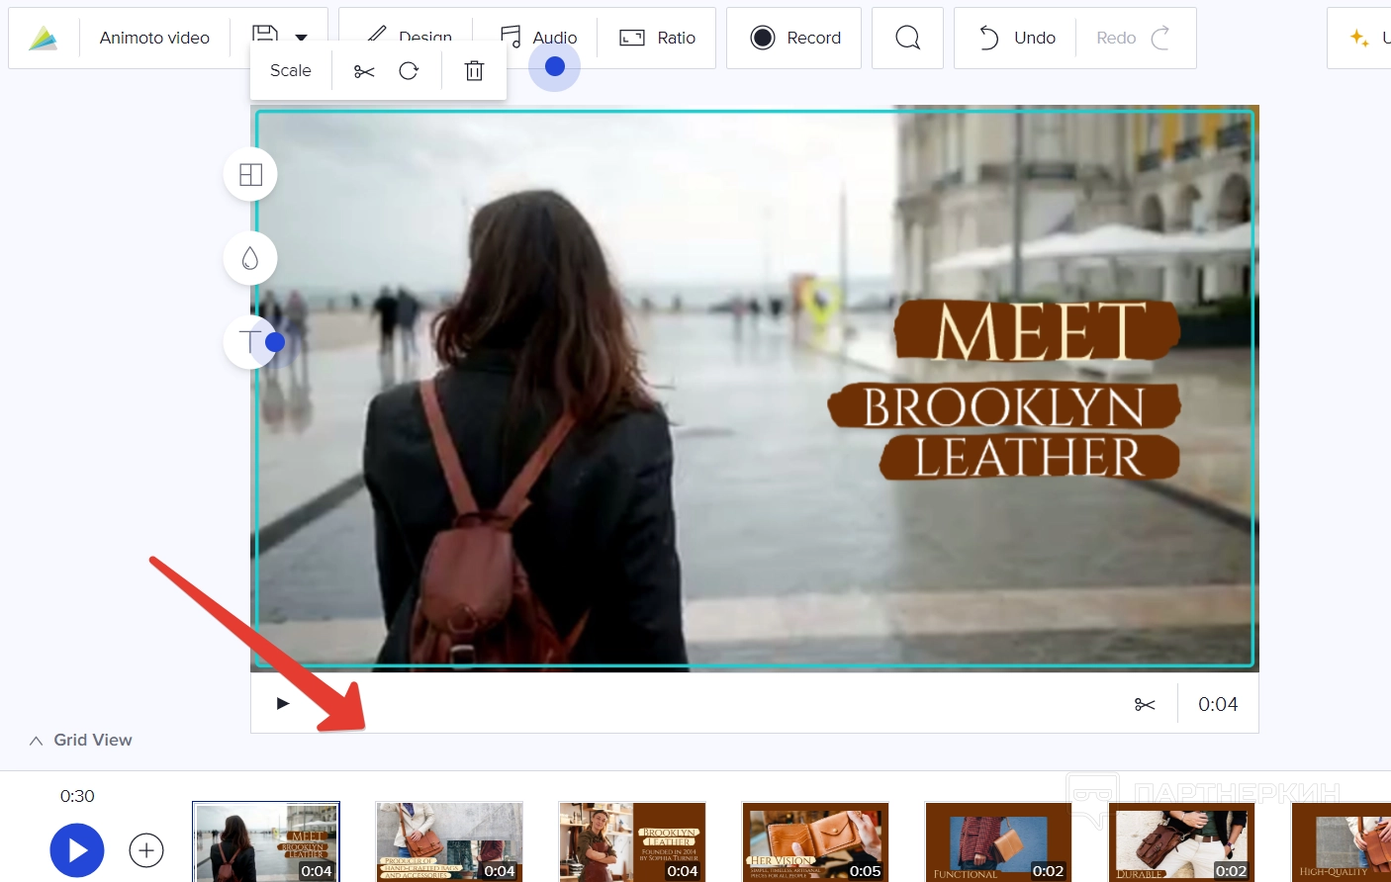This screenshot has width=1391, height=882.
Task: Click the Undo button
Action: (1016, 39)
